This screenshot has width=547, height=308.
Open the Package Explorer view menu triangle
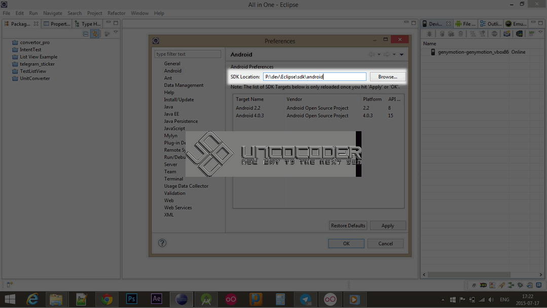tap(116, 32)
